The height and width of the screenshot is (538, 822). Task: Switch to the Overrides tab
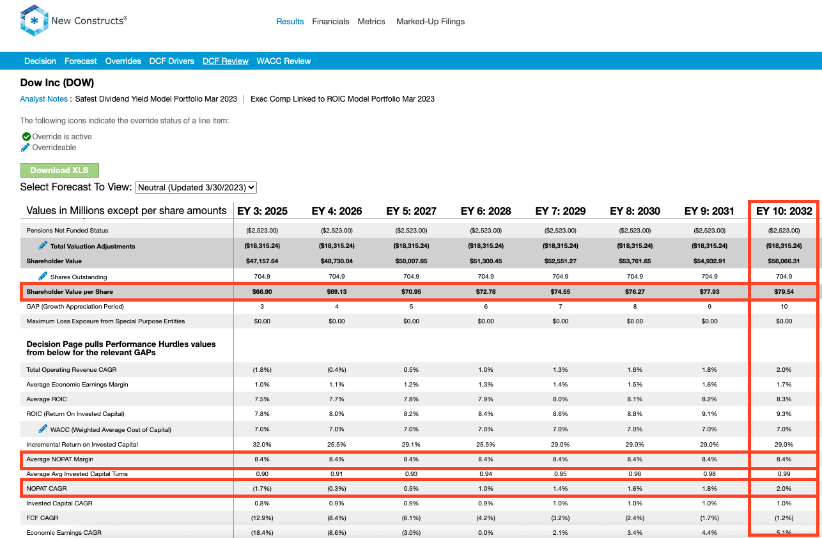click(x=123, y=61)
